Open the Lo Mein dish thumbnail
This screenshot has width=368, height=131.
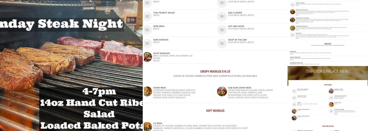click(148, 127)
